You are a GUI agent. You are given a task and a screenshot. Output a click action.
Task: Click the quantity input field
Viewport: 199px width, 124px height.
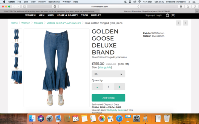(x=108, y=87)
